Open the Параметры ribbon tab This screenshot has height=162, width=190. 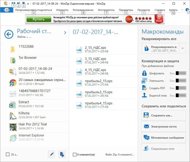tap(126, 10)
